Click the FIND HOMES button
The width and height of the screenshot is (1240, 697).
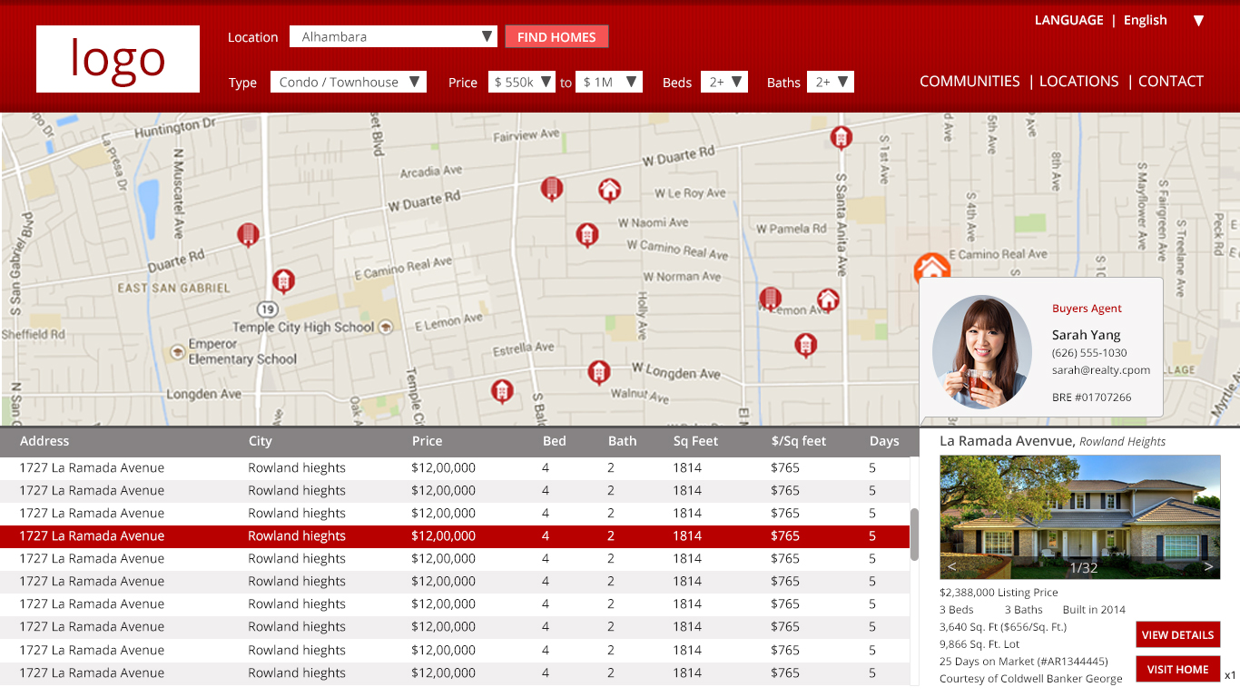click(556, 36)
